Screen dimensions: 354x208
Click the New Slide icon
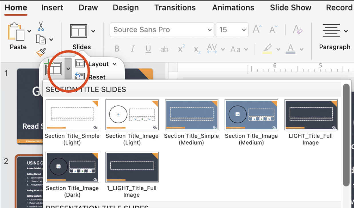pos(54,68)
